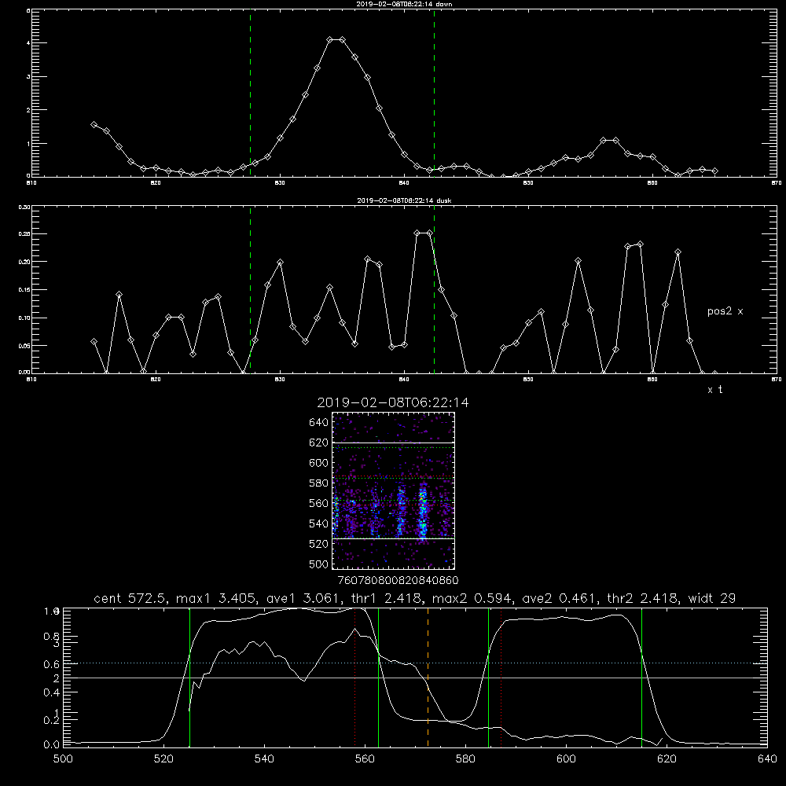Click bottom plot x-axis label 560

click(x=365, y=759)
